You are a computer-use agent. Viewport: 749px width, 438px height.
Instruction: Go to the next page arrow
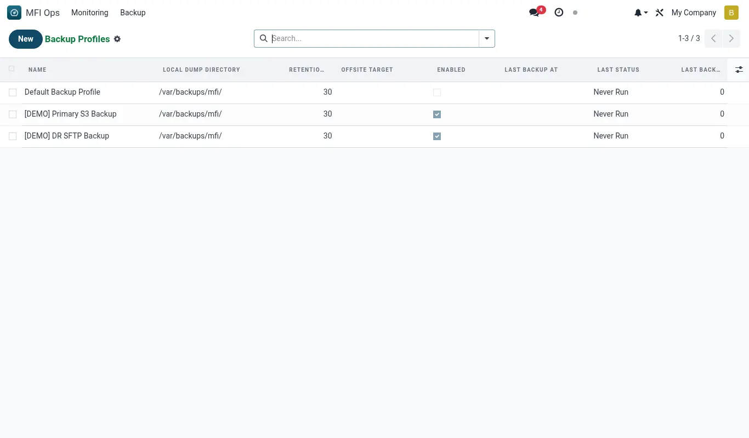[x=731, y=38]
